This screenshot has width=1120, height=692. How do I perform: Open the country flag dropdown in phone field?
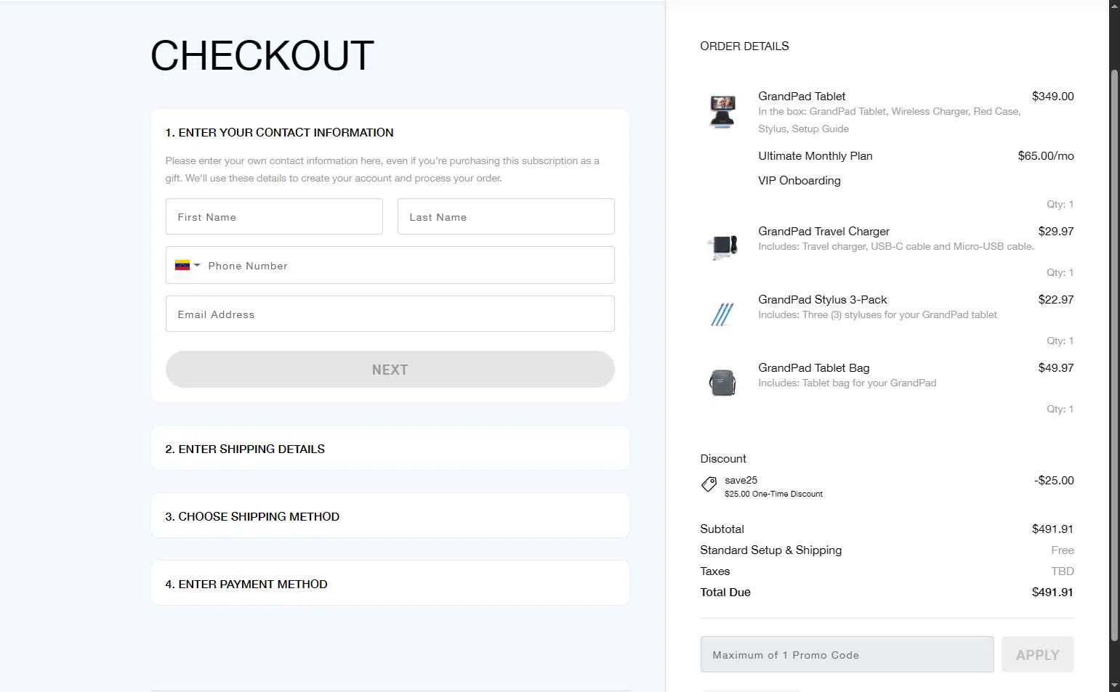[188, 265]
